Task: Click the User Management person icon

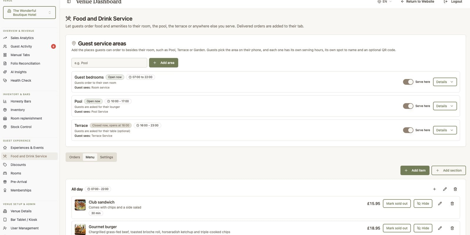Action: [x=5, y=228]
